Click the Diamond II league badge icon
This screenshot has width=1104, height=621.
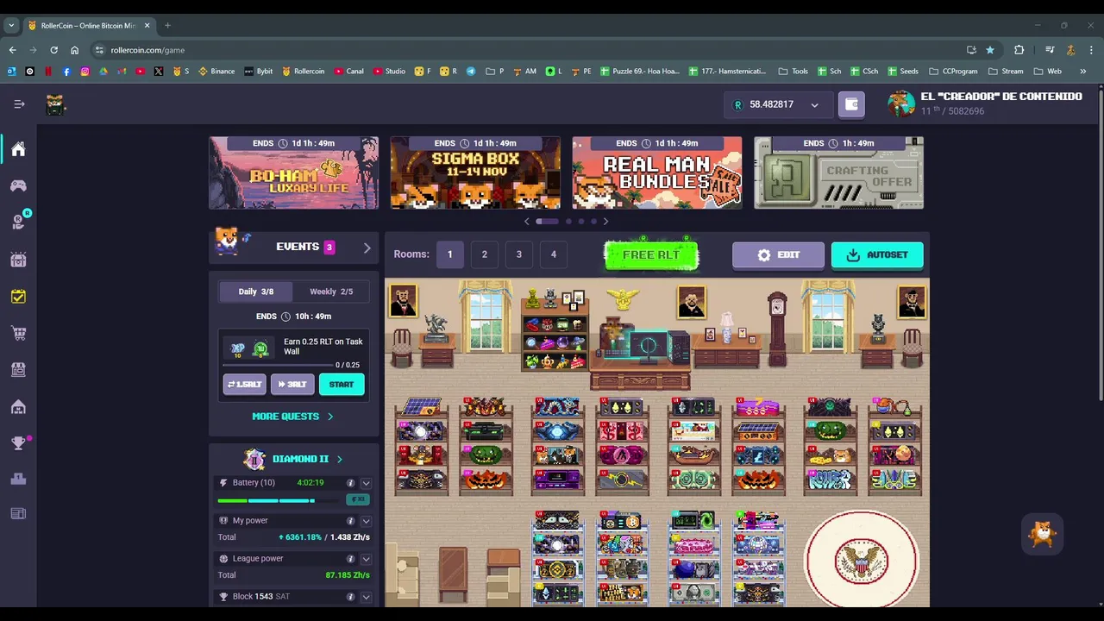[x=254, y=459]
